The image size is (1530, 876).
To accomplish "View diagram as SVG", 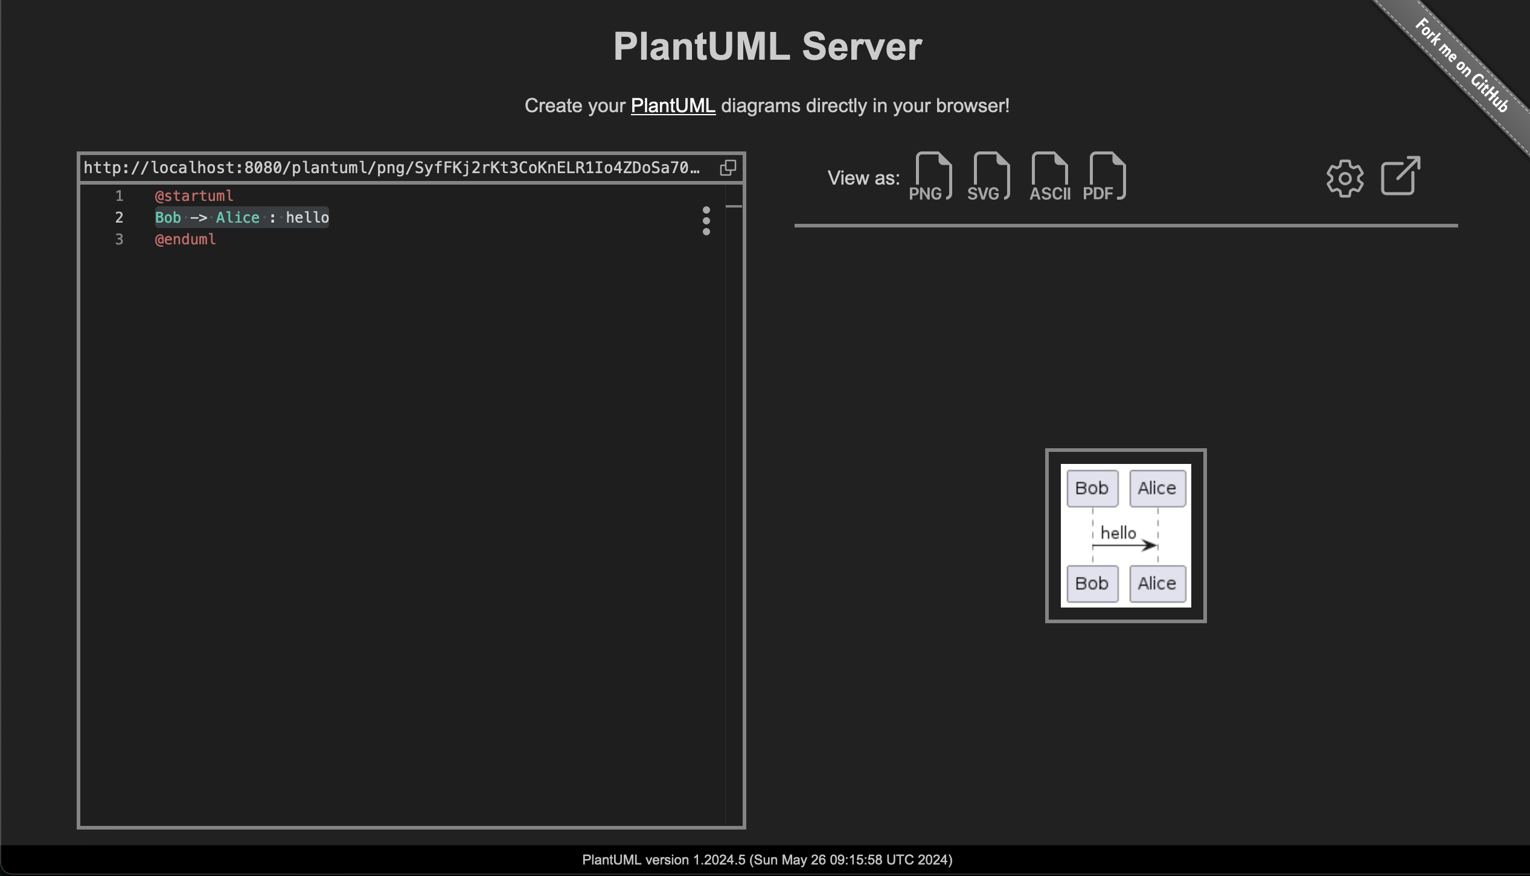I will click(988, 176).
